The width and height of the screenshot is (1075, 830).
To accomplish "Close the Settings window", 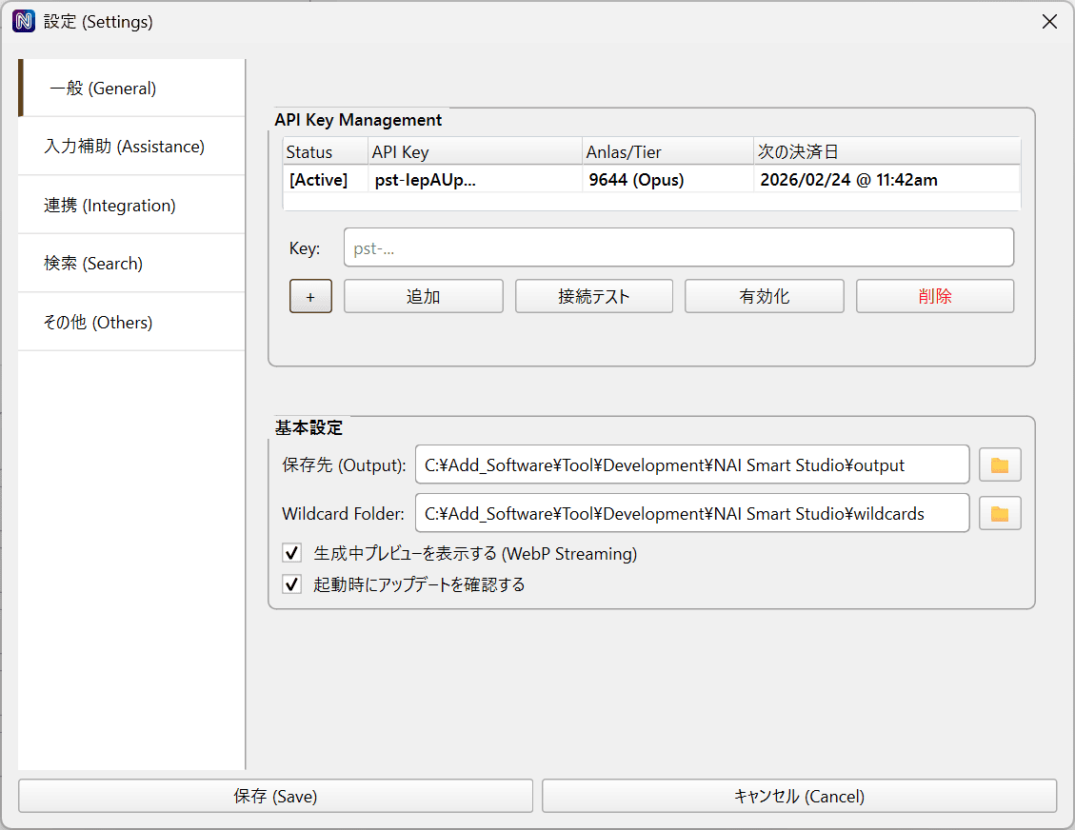I will click(1049, 21).
